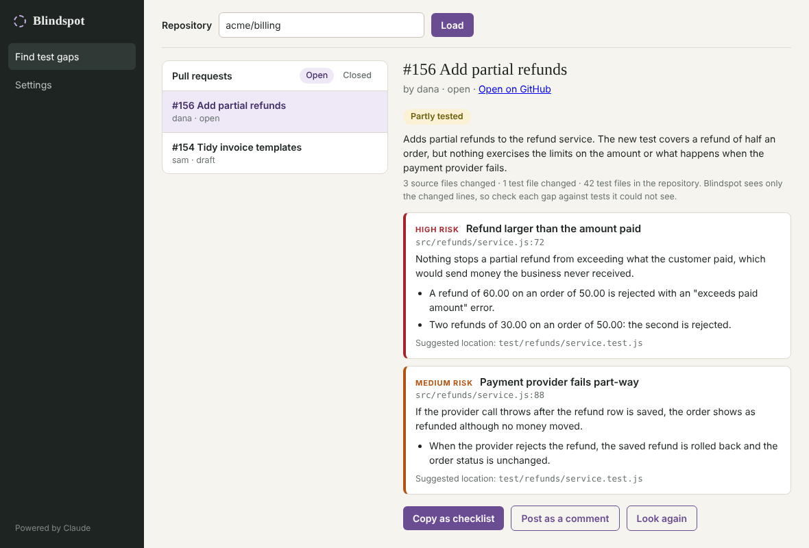Click bullet about provider rejecting the refund
This screenshot has height=548, width=809.
(x=603, y=453)
